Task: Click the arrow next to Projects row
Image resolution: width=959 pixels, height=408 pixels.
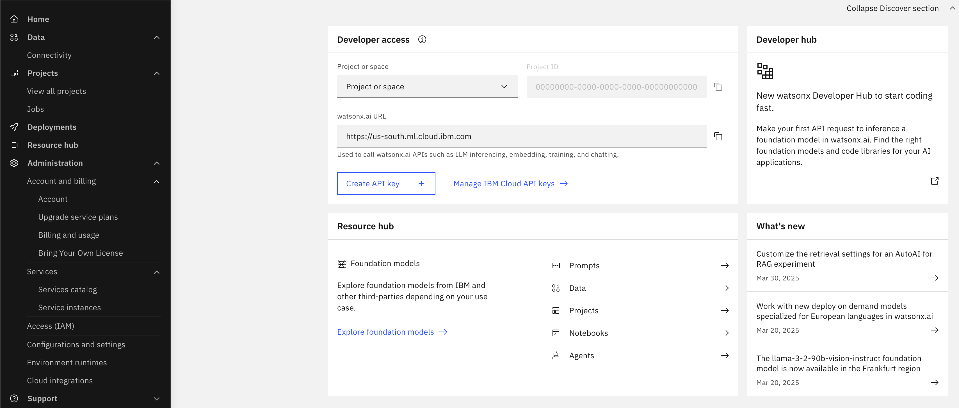Action: click(725, 310)
